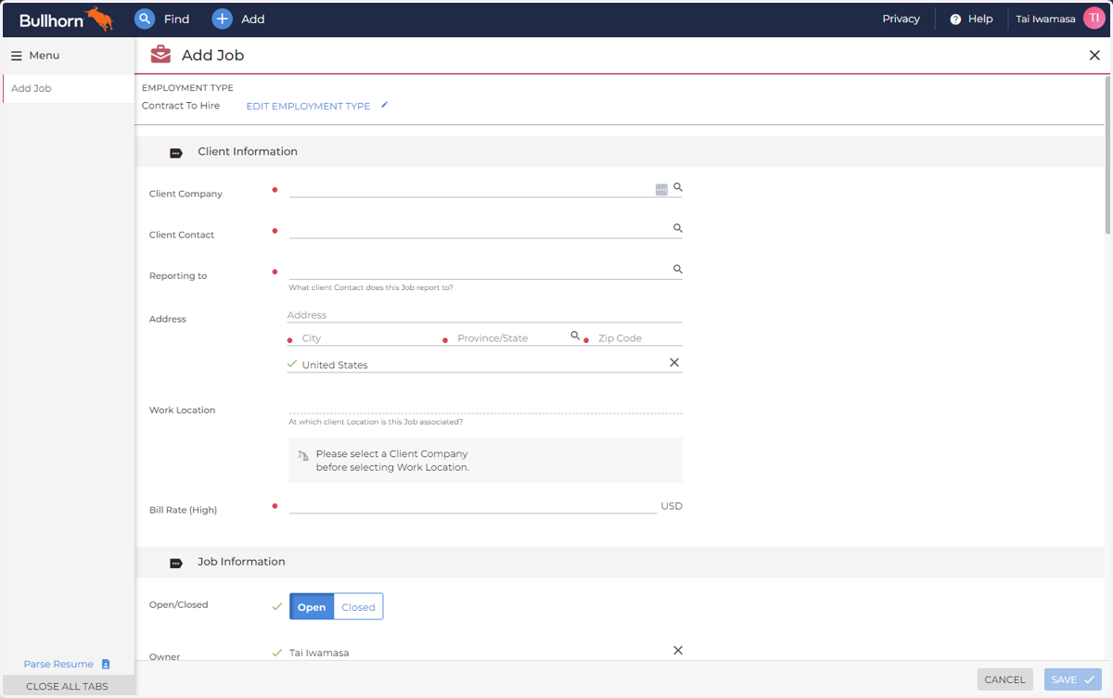
Task: Open the Work Location picker field
Action: 485,406
